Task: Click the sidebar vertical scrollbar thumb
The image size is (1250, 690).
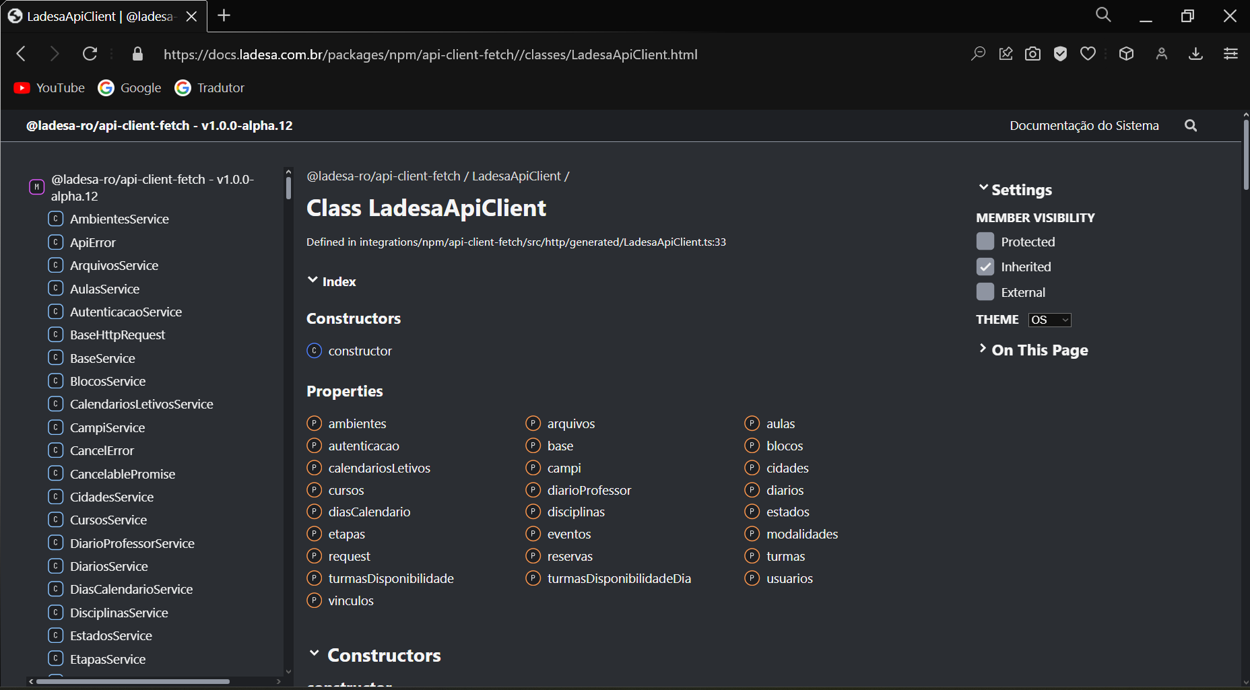Action: (288, 188)
